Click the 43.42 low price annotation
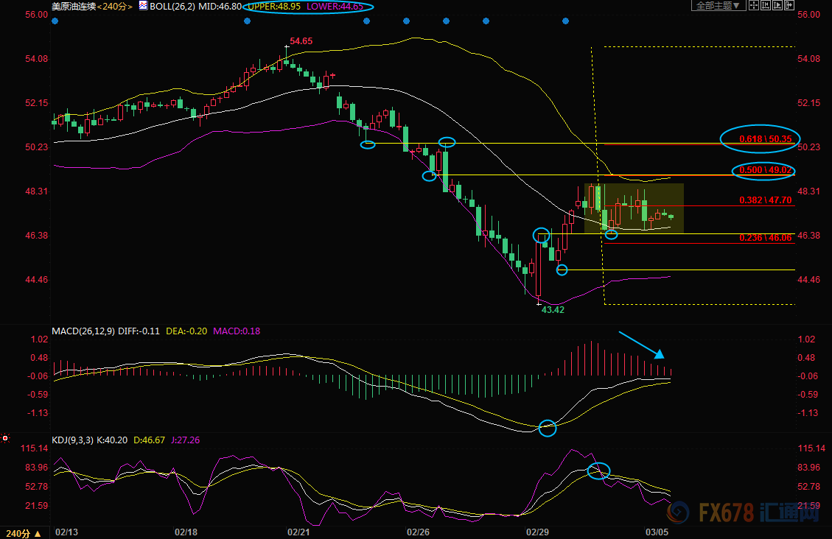 click(x=553, y=310)
